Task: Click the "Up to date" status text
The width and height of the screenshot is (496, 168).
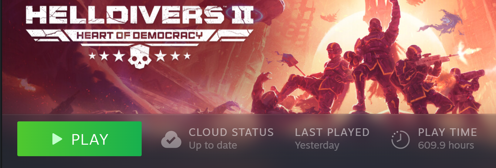Action: tap(213, 145)
